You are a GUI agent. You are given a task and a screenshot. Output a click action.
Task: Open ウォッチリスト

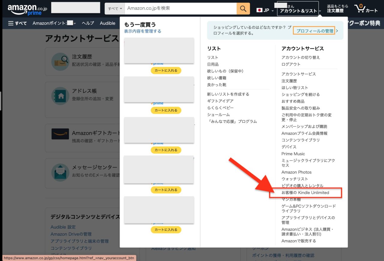pyautogui.click(x=295, y=179)
